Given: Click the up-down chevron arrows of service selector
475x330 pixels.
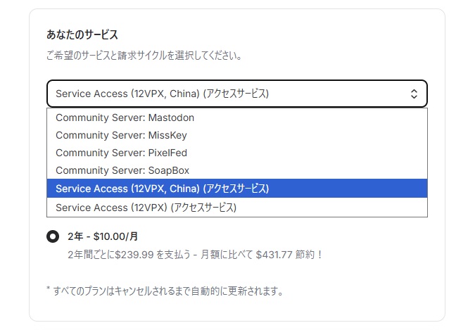Looking at the screenshot, I should (414, 94).
